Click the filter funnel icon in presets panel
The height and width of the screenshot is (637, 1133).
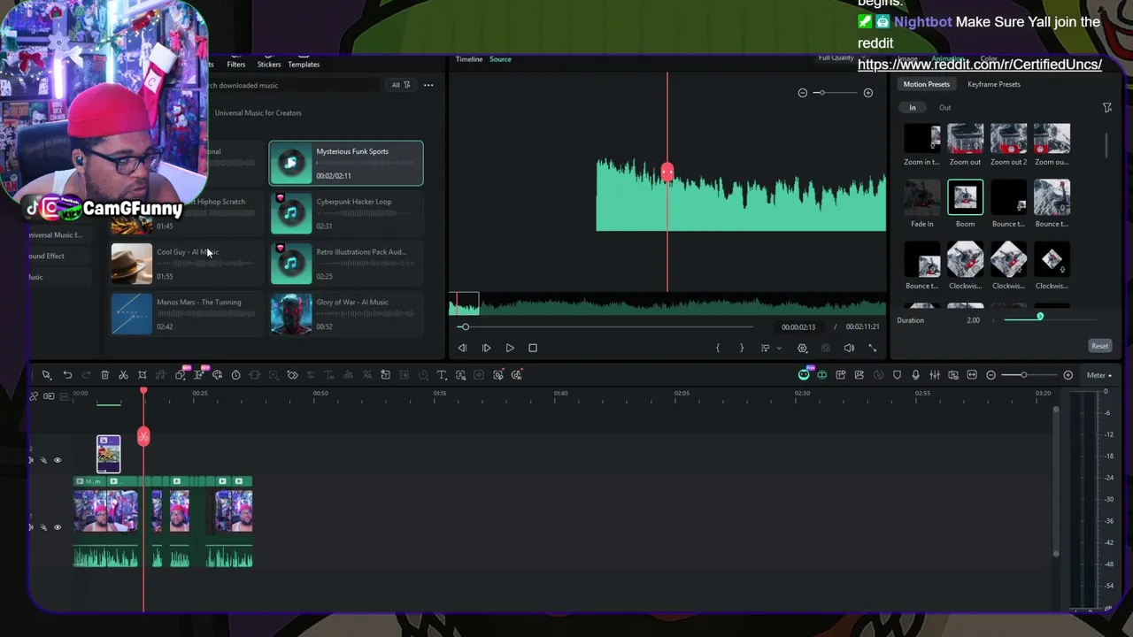pyautogui.click(x=1107, y=108)
